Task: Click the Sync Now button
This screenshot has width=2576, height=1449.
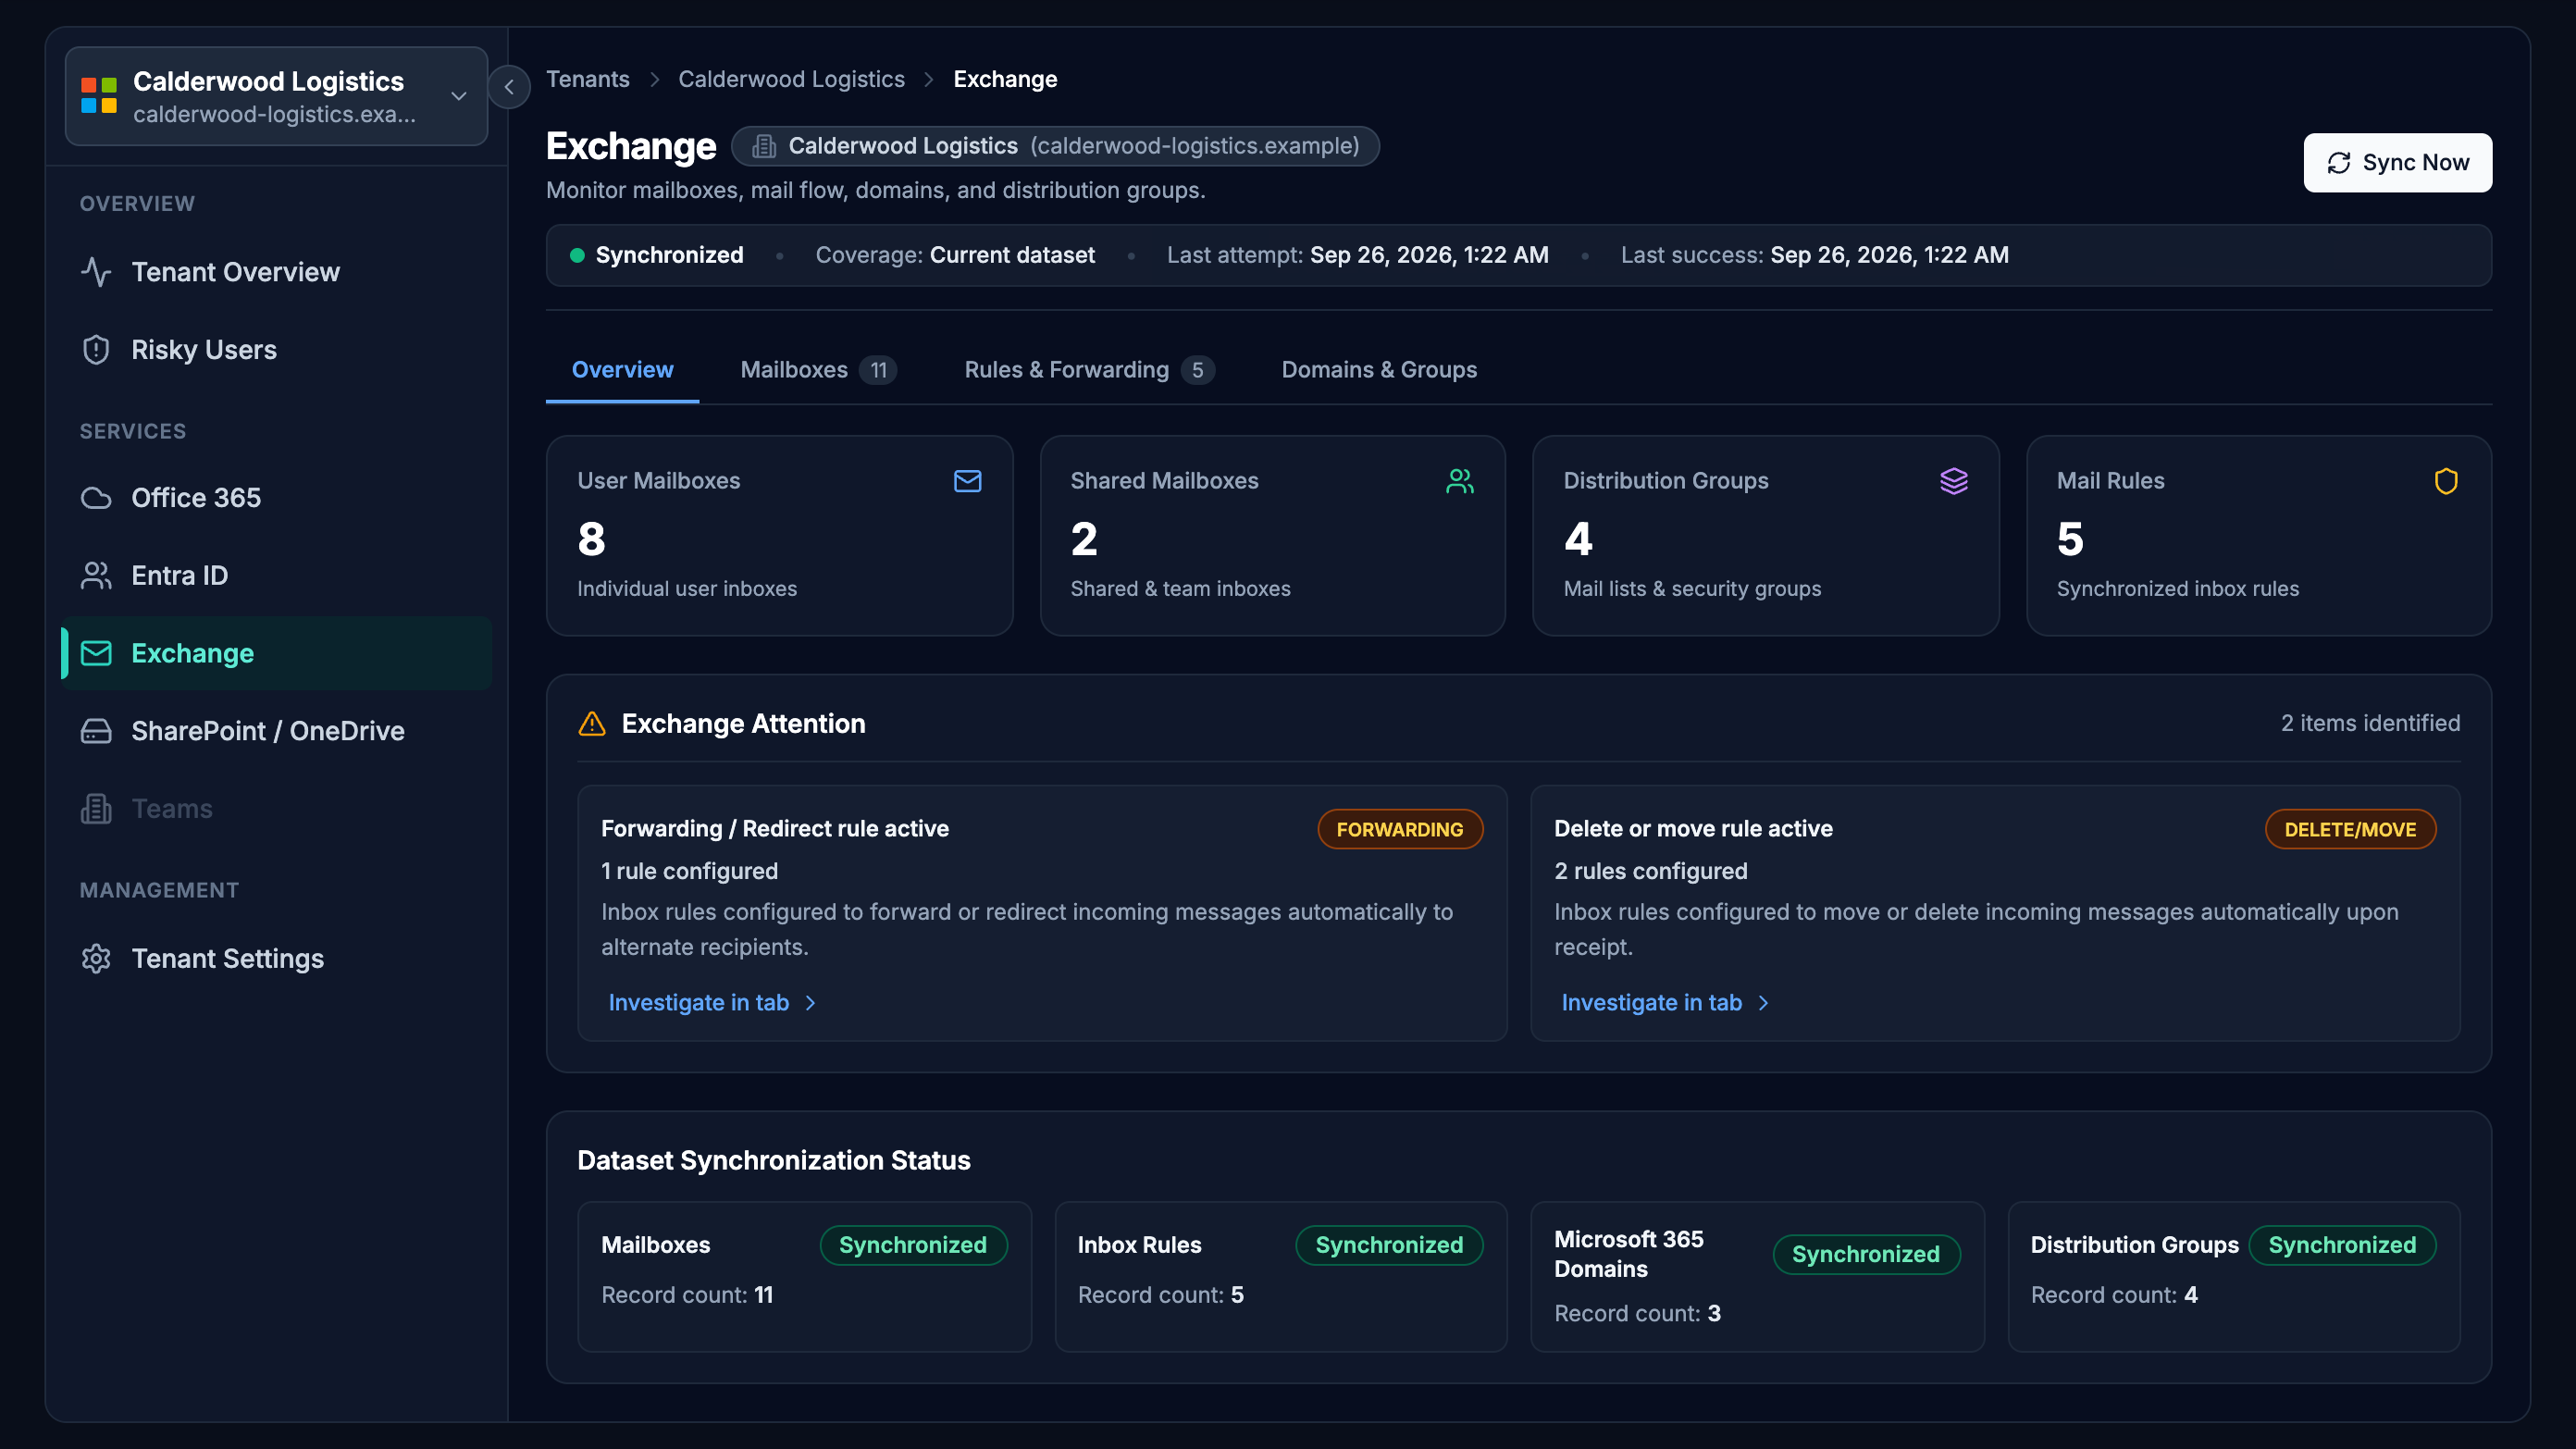Action: point(2397,162)
